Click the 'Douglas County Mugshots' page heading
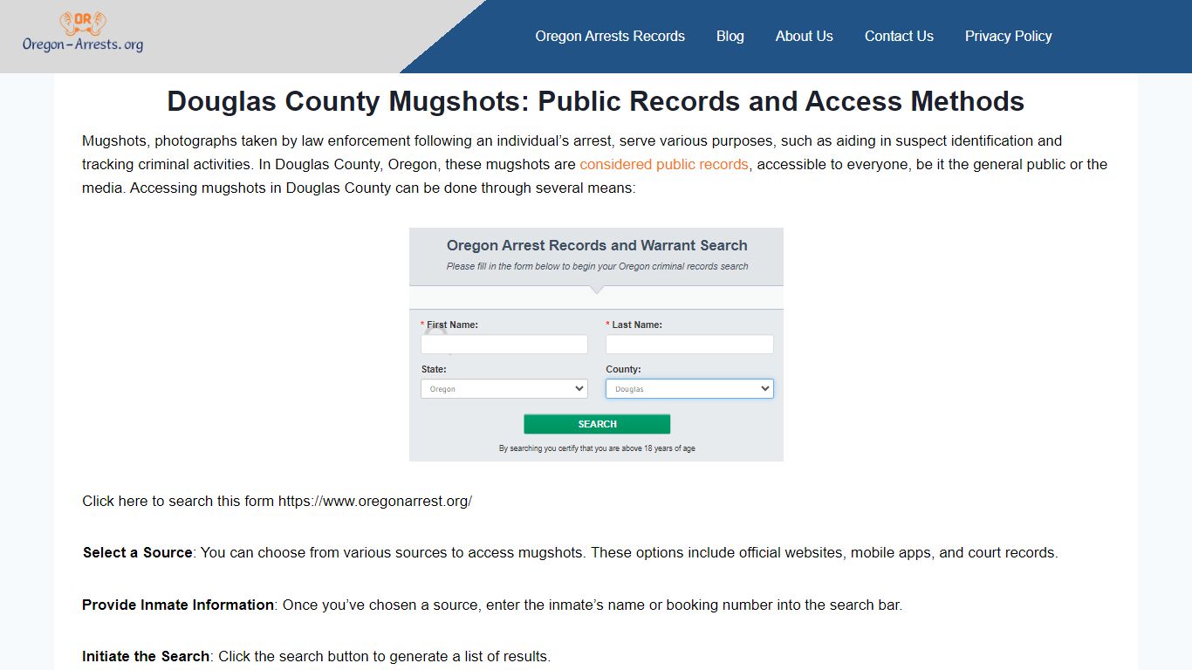1192x670 pixels. click(596, 101)
